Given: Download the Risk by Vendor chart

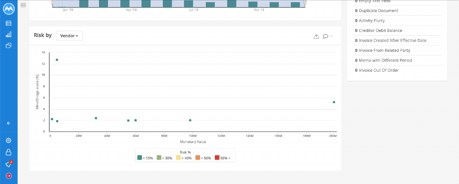Looking at the screenshot, I should tap(316, 36).
